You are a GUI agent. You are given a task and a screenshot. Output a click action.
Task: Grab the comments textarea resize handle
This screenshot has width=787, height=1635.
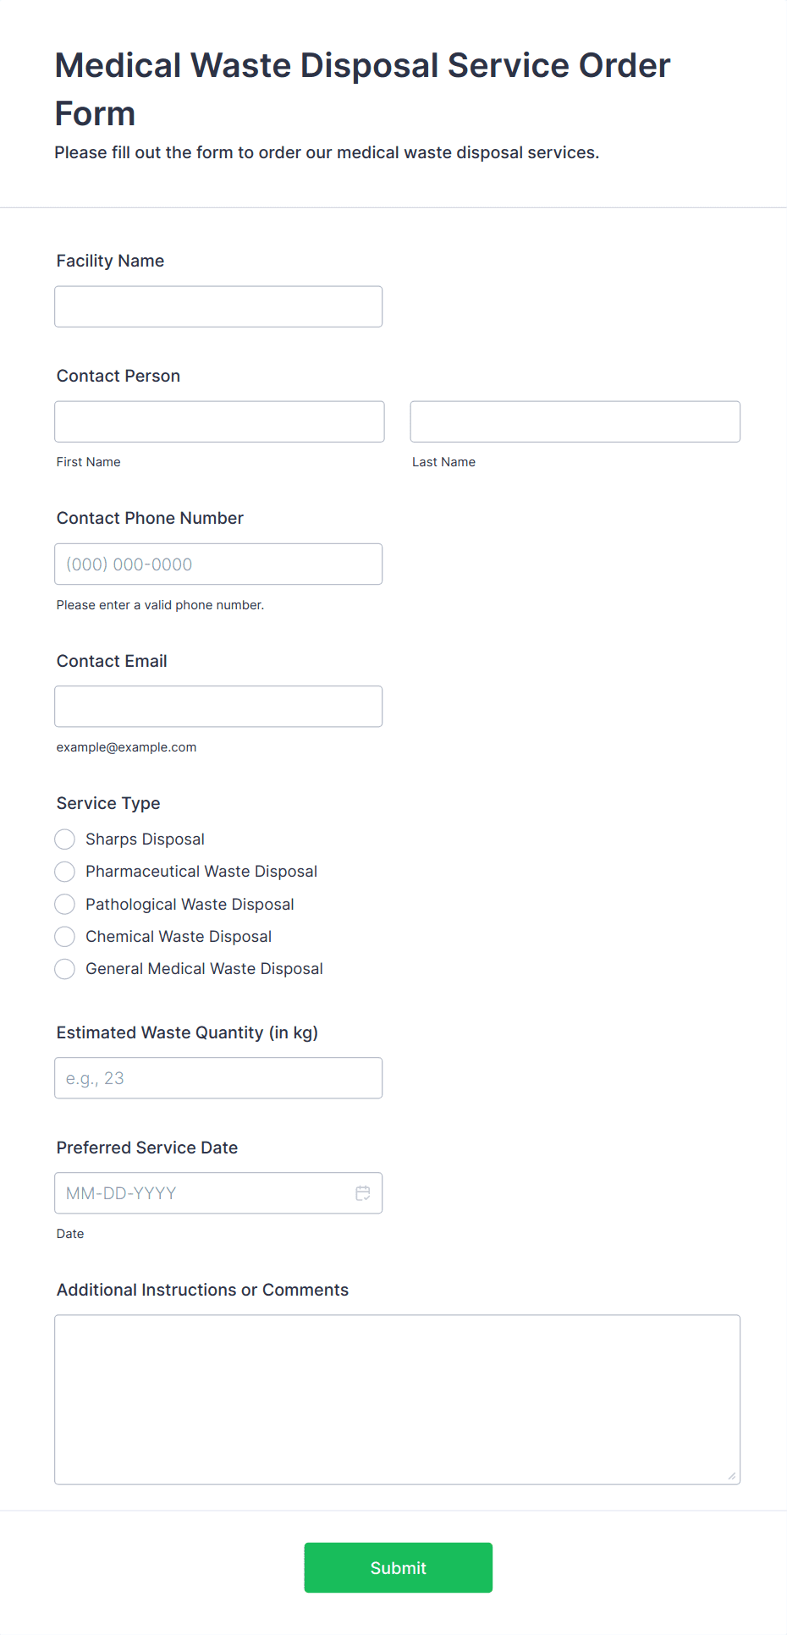tap(731, 1476)
